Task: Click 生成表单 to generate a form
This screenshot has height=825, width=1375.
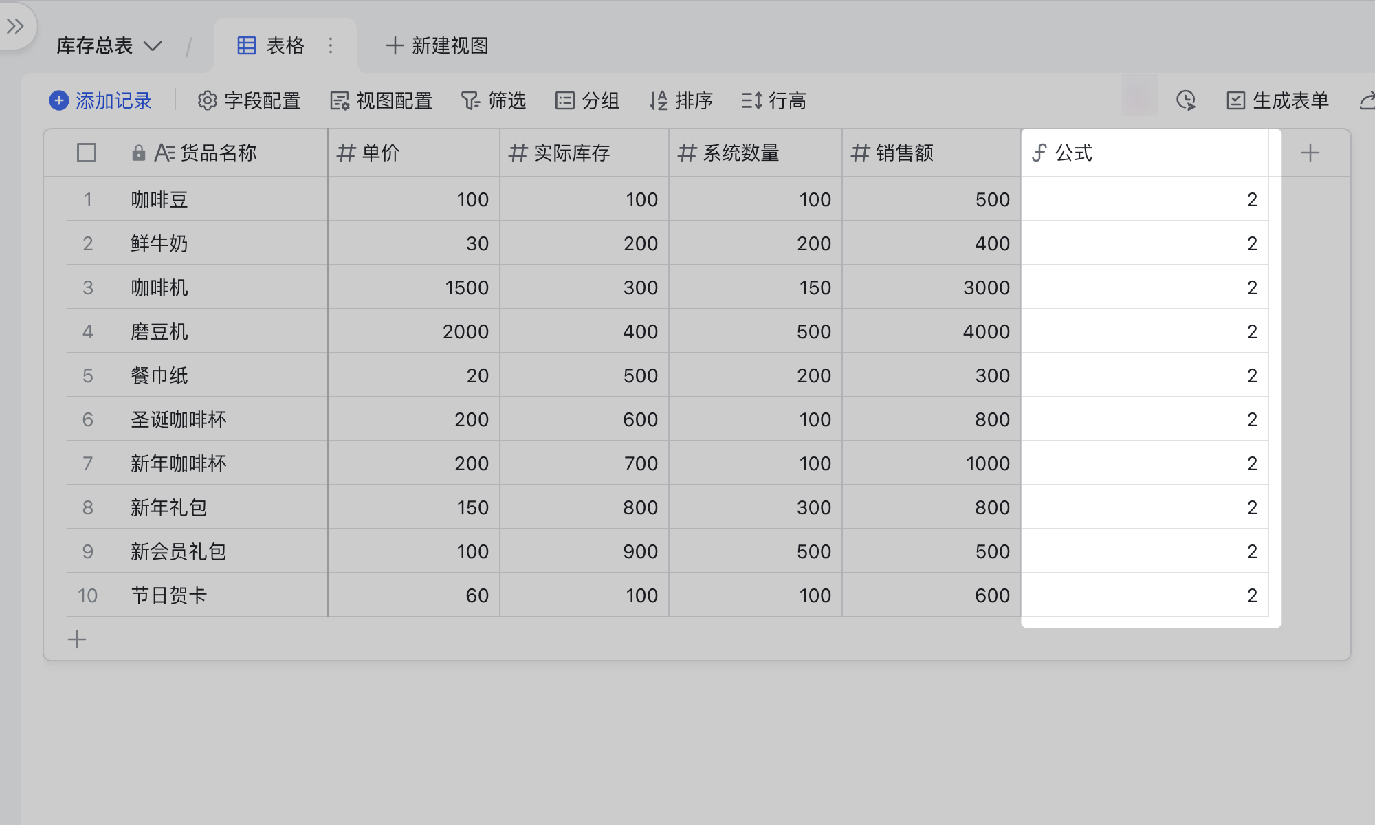Action: coord(1275,100)
